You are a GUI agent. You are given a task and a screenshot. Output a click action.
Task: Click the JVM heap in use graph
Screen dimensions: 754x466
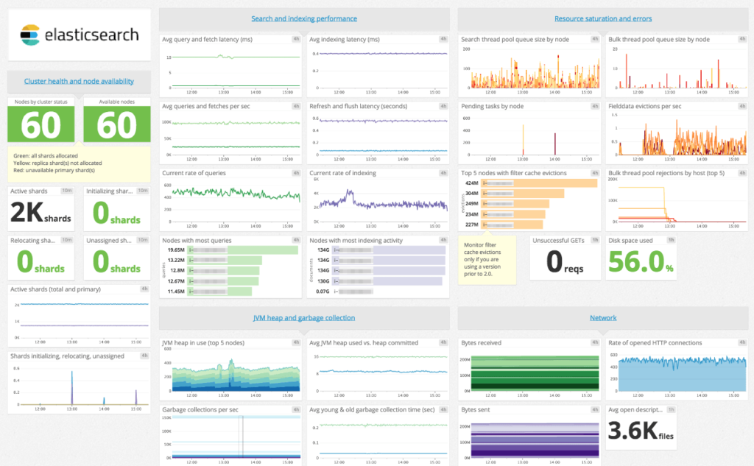pos(230,372)
